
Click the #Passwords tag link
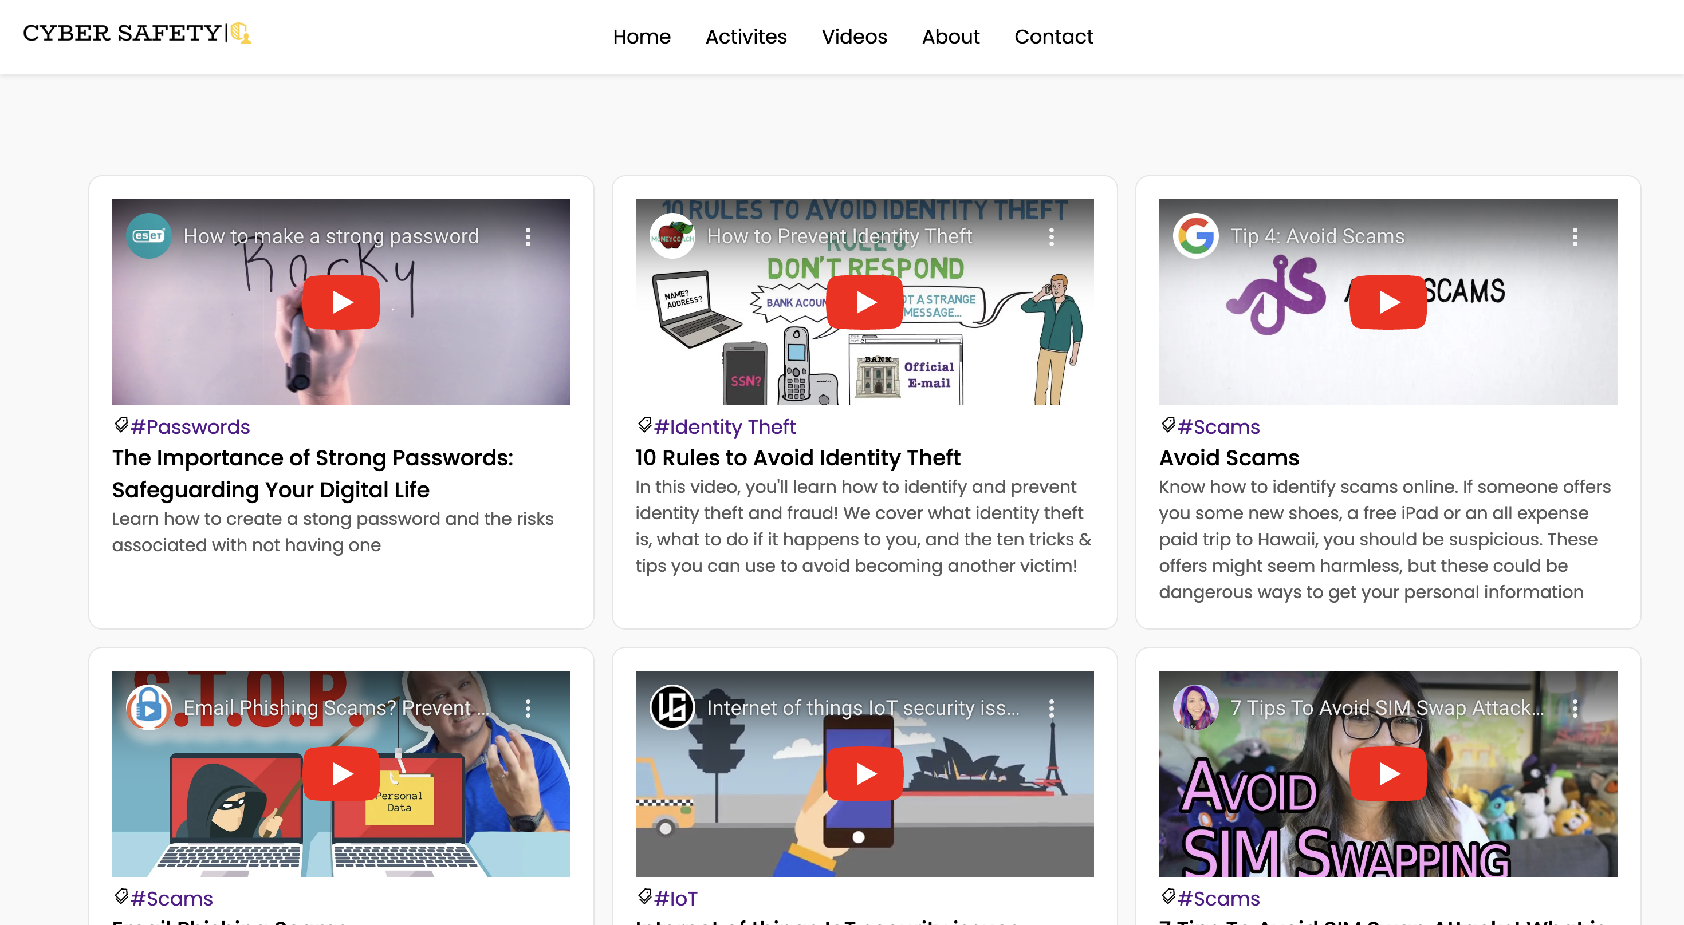190,426
